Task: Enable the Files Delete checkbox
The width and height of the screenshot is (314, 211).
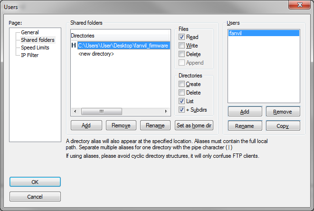Action: click(181, 54)
